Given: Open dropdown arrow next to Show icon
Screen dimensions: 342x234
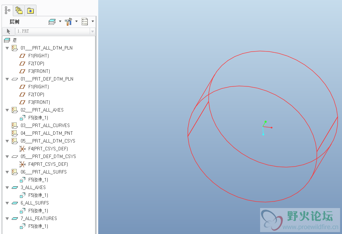Looking at the screenshot, I should [93, 21].
